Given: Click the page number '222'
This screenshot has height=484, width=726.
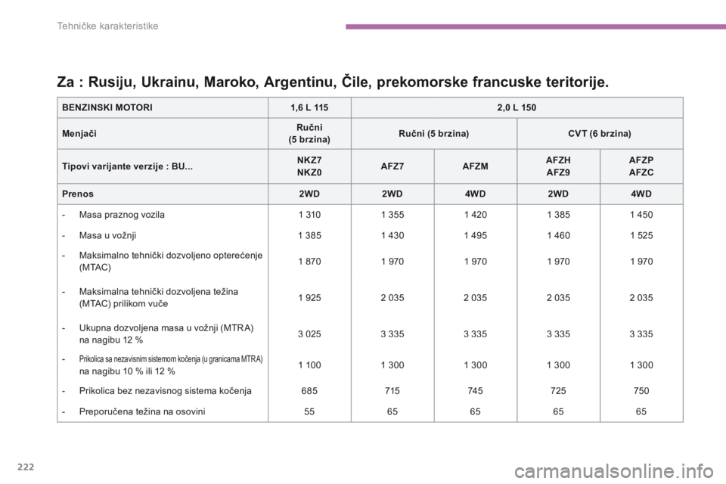Looking at the screenshot, I should 26,467.
